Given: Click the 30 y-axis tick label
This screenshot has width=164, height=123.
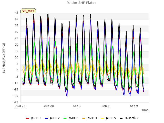Looking at the screenshot, I should 16,32.
